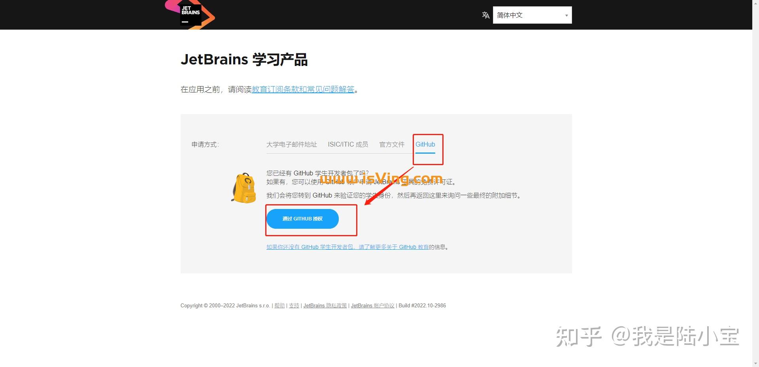The image size is (759, 367).
Task: Open the 官方文件 tab
Action: click(391, 145)
